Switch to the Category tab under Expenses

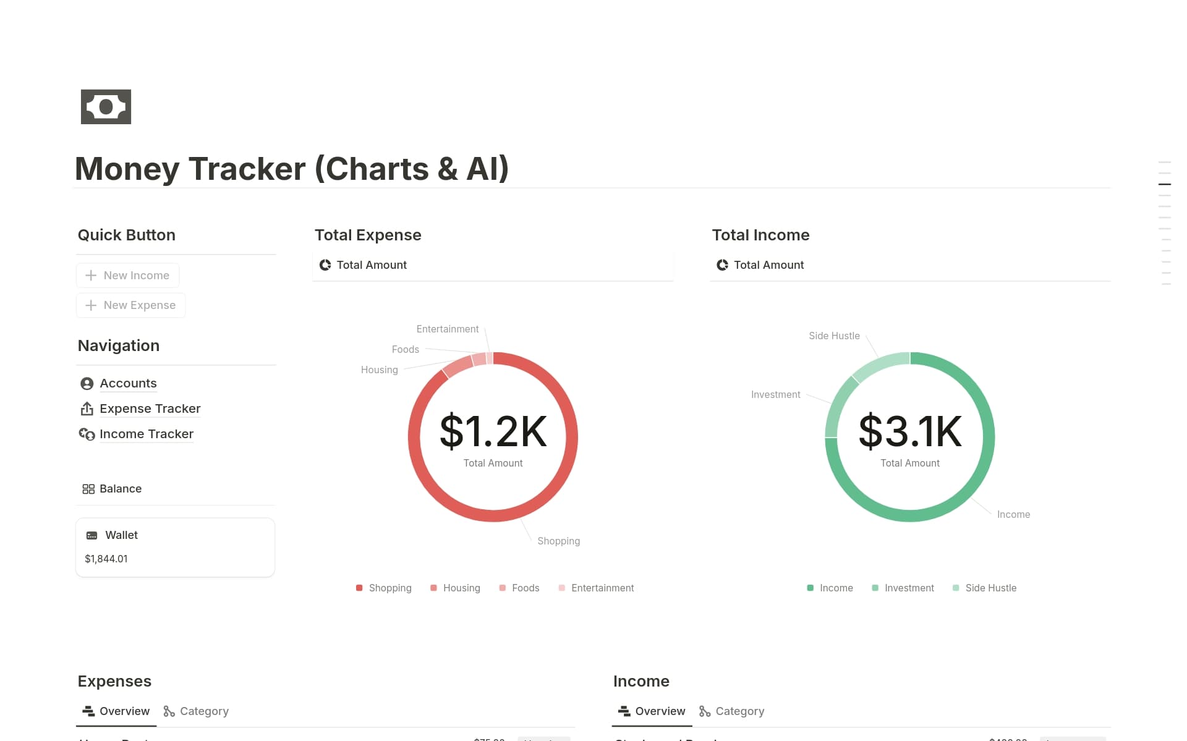196,711
